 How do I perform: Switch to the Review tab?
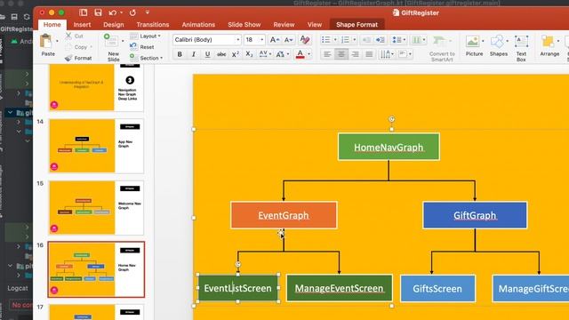pyautogui.click(x=284, y=25)
